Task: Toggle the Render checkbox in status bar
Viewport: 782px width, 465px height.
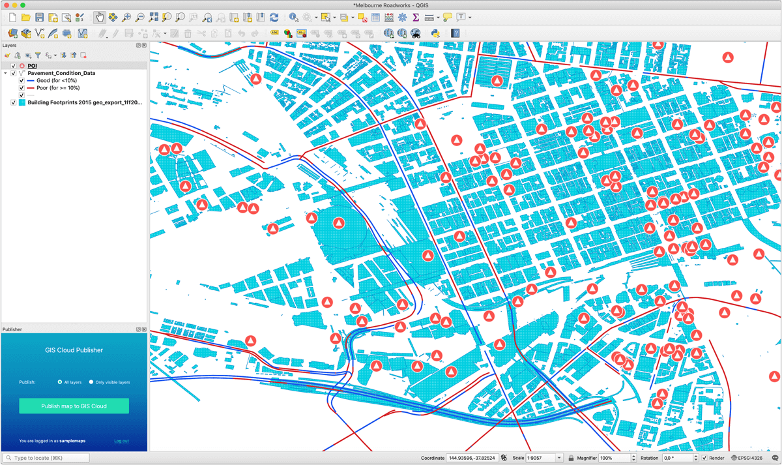Action: coord(704,458)
